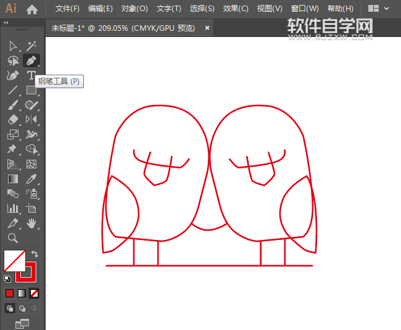
Task: Select the Warp tool
Action: [31, 134]
